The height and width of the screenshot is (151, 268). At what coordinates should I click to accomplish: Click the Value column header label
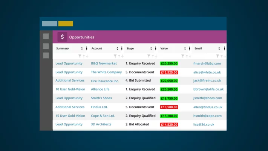coord(164,48)
